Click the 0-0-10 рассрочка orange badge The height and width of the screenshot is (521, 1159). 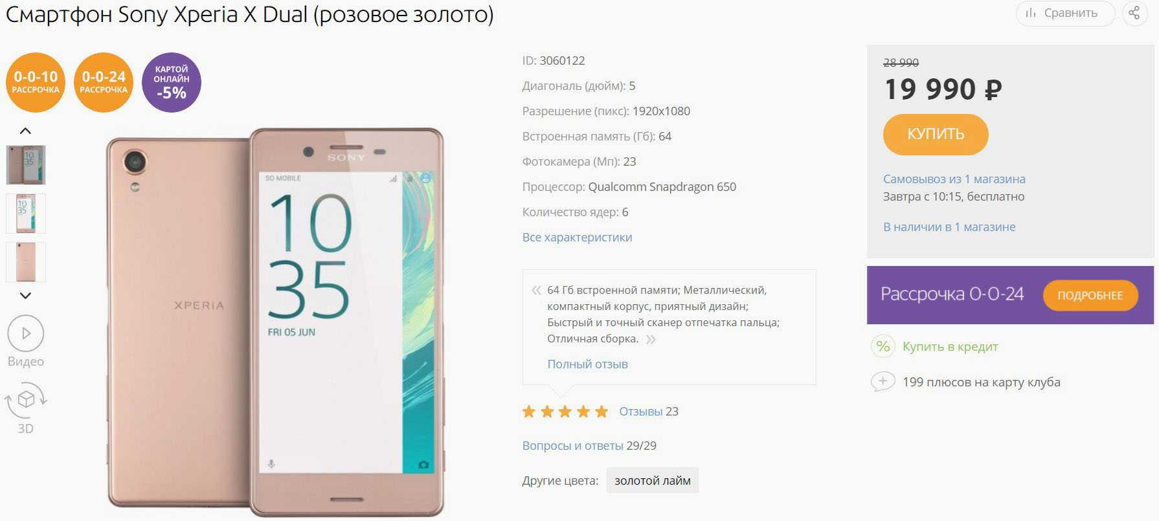36,82
